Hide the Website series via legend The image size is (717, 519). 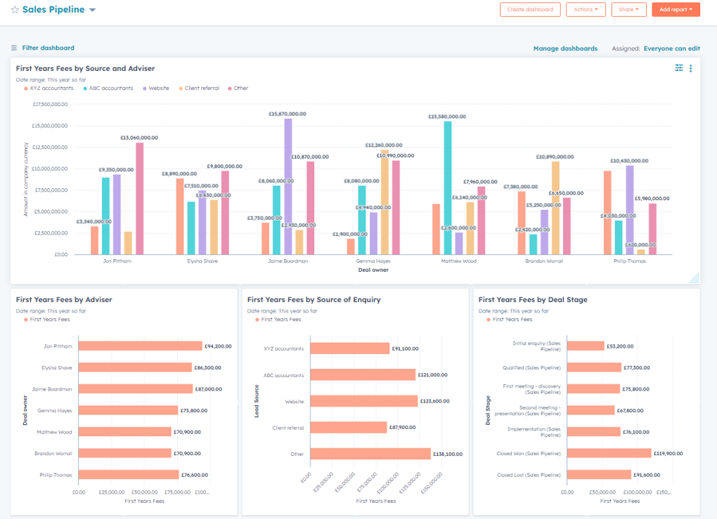point(156,88)
